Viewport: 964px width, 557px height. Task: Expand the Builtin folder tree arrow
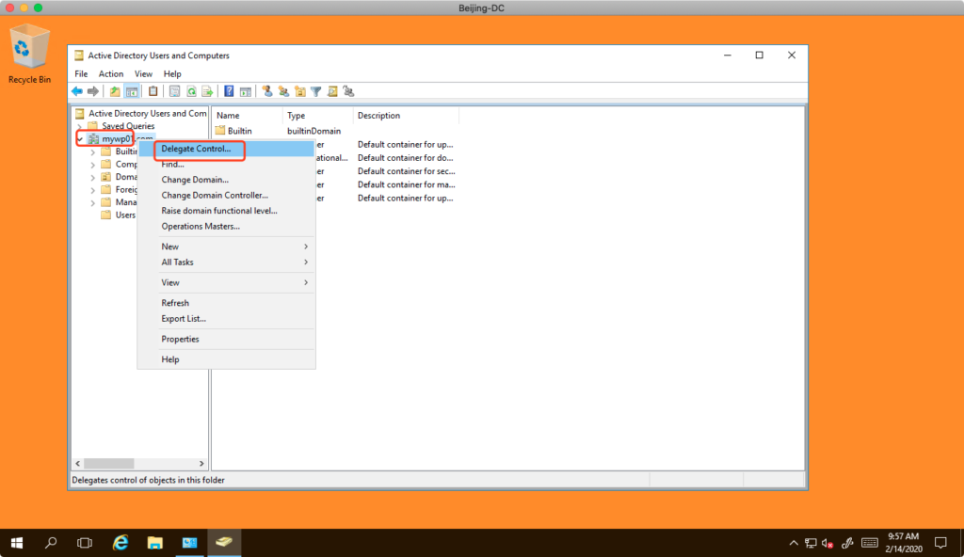[93, 151]
